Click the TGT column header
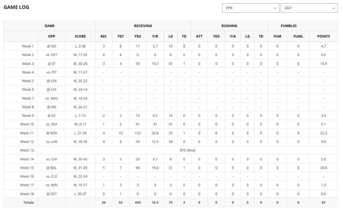 click(x=121, y=36)
